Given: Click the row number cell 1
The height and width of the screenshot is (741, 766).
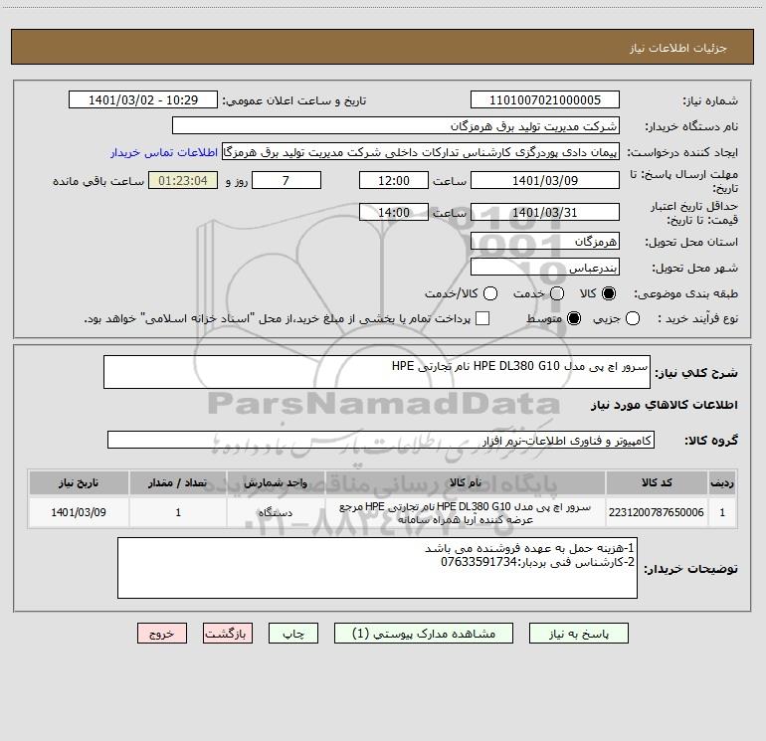Looking at the screenshot, I should [x=722, y=512].
